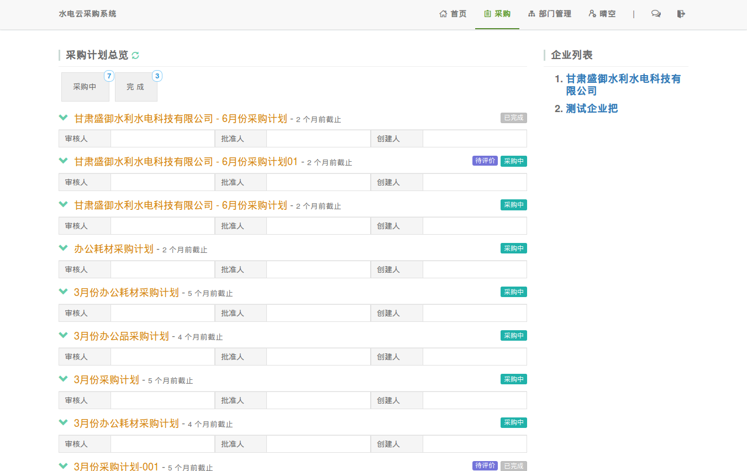Expand 3月份办公耗材采购计划 due 5 个月前

coord(64,292)
